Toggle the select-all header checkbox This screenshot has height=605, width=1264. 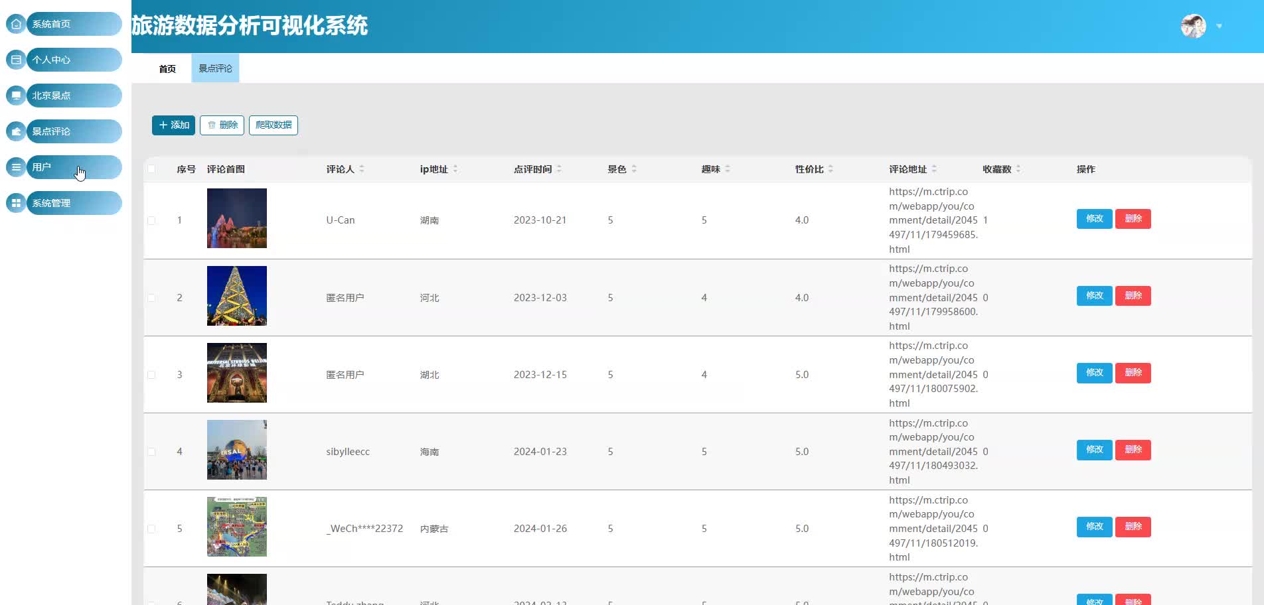click(x=151, y=169)
